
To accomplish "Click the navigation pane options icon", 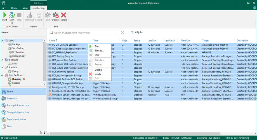I will 40,132.
